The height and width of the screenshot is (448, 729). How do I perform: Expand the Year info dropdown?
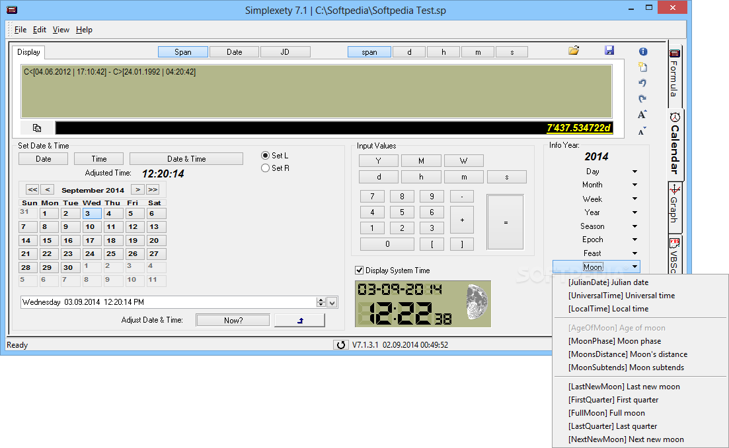(634, 212)
